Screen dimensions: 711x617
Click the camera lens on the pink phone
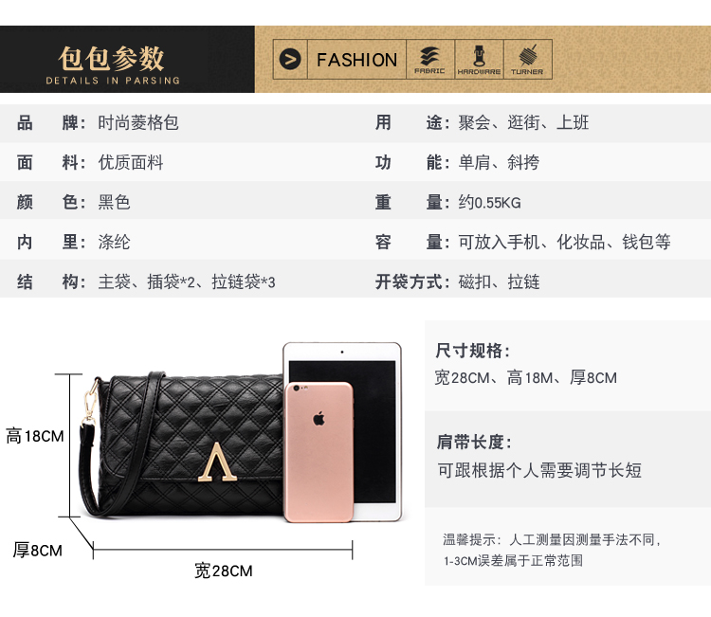pos(296,388)
